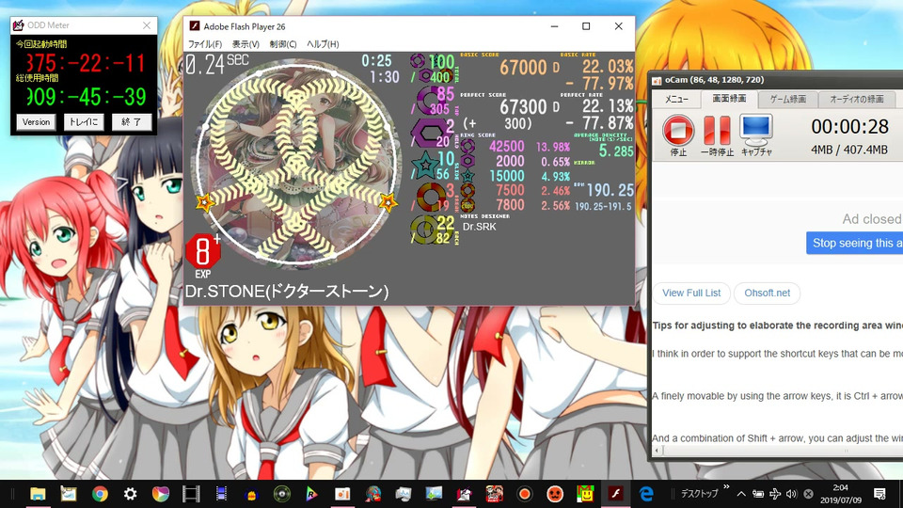The width and height of the screenshot is (903, 508).
Task: Open the Action Center notifications
Action: click(879, 494)
